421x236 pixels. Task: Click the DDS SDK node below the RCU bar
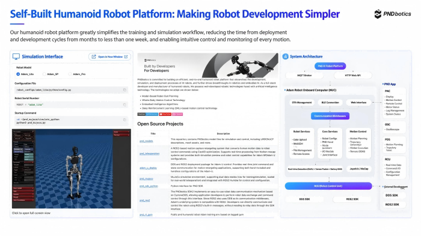304,199
